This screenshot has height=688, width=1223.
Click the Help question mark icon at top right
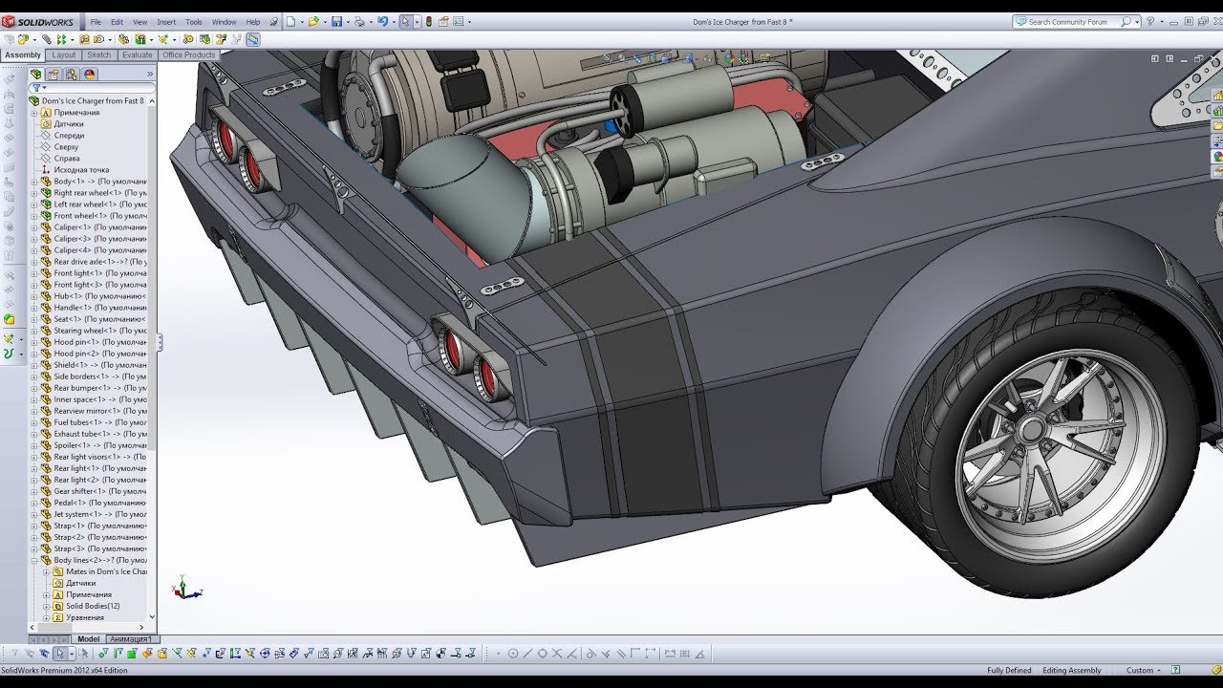(x=1150, y=21)
